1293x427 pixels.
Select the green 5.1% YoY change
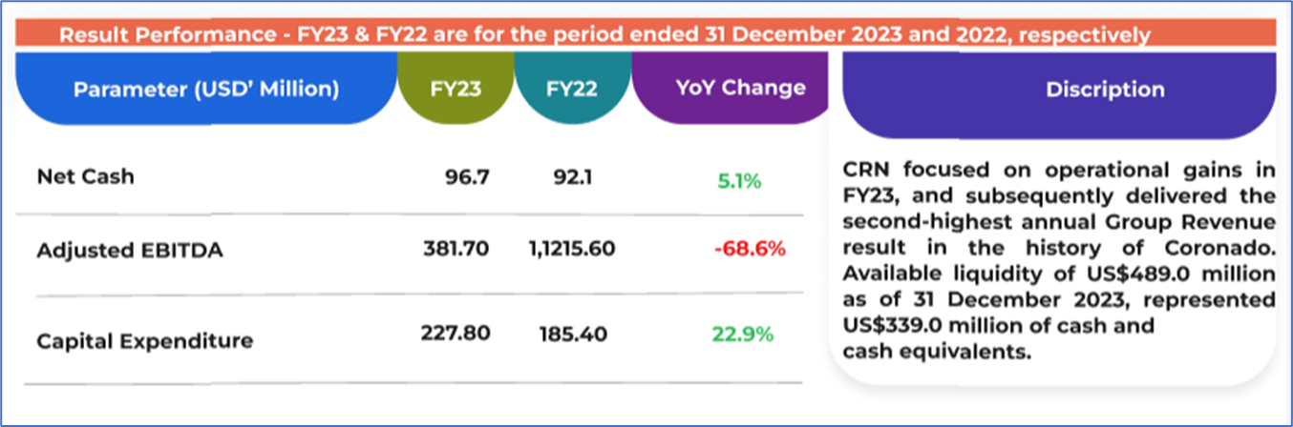tap(737, 180)
